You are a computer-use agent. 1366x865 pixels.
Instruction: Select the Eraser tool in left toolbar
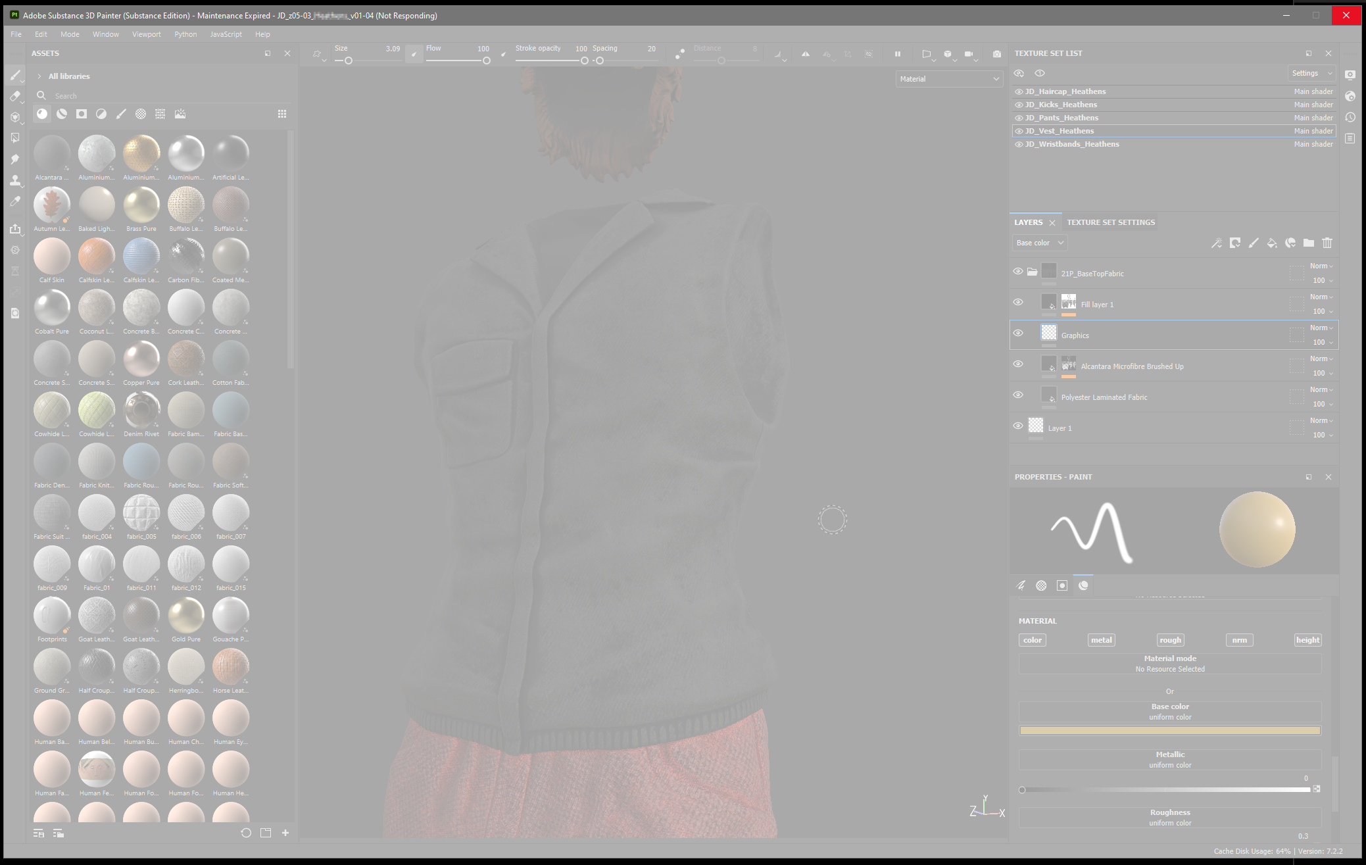[15, 96]
